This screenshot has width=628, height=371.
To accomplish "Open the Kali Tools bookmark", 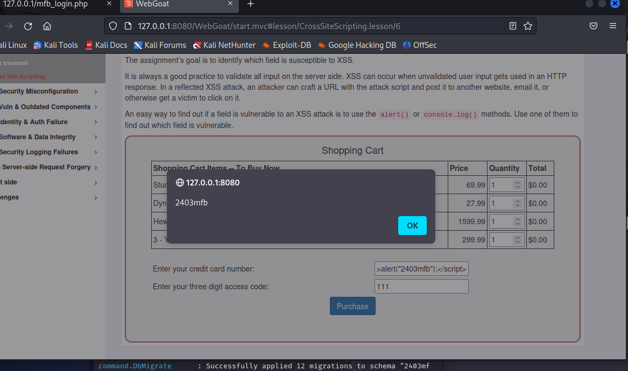I will click(x=55, y=45).
